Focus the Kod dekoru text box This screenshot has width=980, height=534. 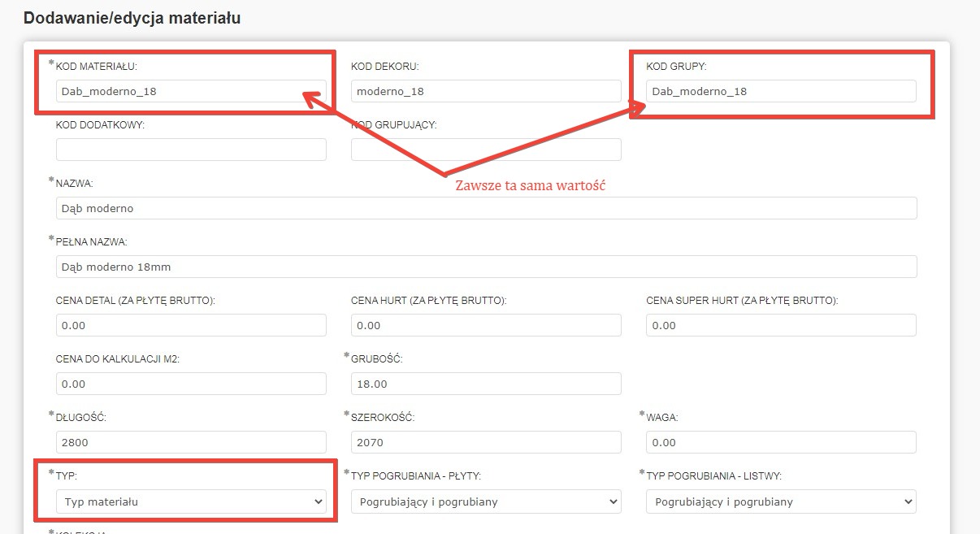[486, 91]
